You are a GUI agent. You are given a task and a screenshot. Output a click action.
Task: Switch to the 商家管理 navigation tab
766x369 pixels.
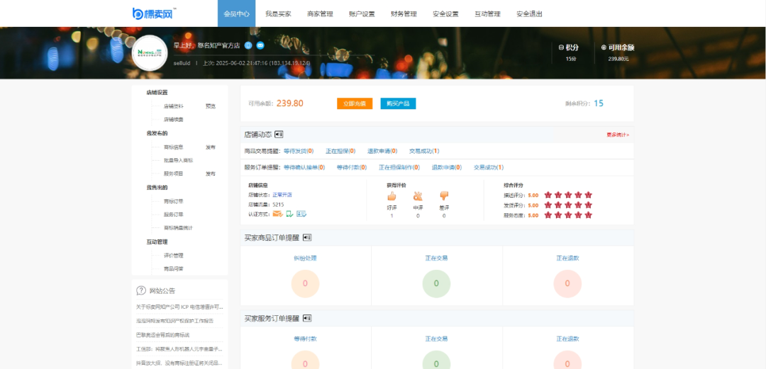click(x=320, y=13)
